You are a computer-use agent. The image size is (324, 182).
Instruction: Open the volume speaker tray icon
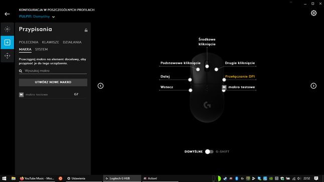[x=299, y=178]
